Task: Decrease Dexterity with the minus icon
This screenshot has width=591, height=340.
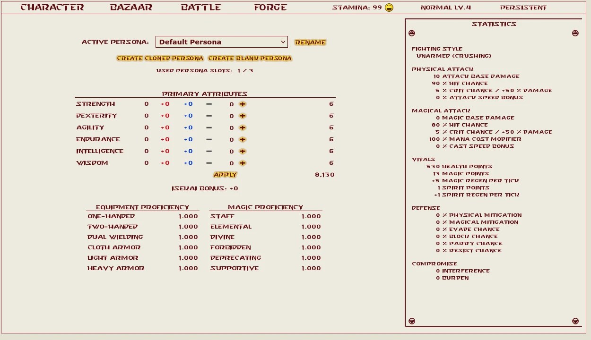Action: [x=209, y=116]
